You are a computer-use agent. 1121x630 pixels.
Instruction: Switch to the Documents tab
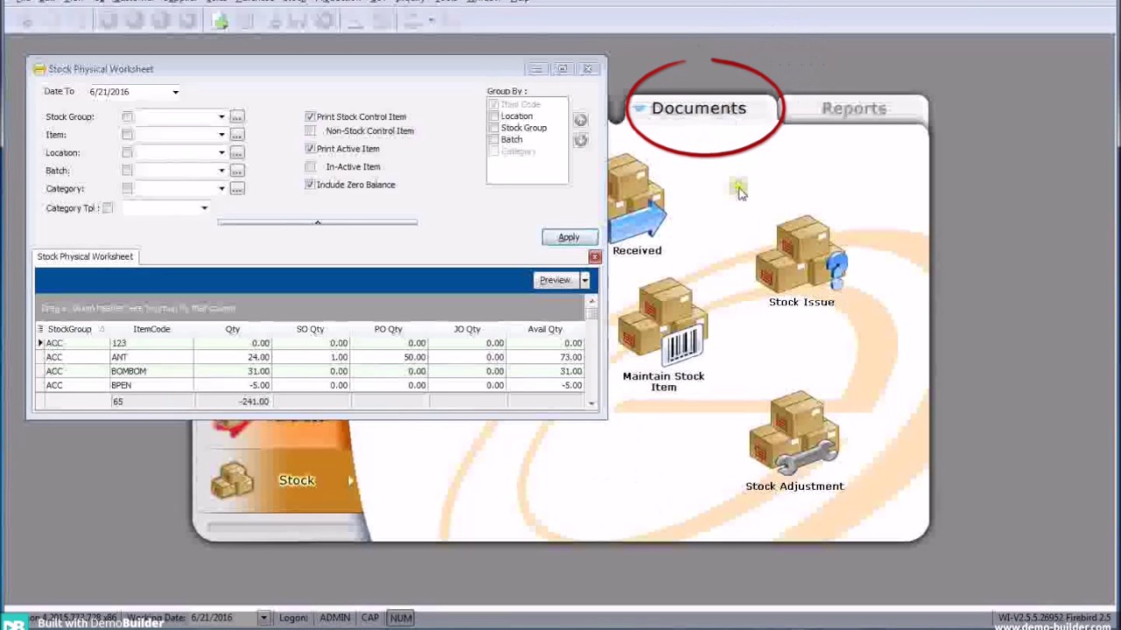pos(699,108)
